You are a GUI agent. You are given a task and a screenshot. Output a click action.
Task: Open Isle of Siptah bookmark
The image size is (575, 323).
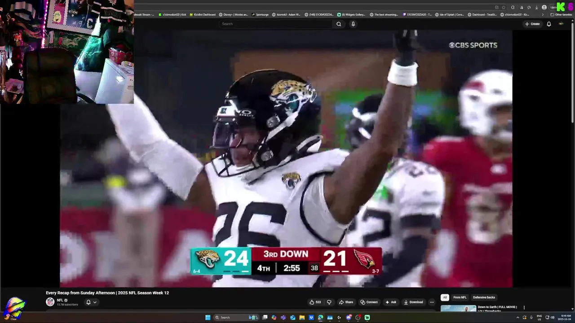(450, 14)
